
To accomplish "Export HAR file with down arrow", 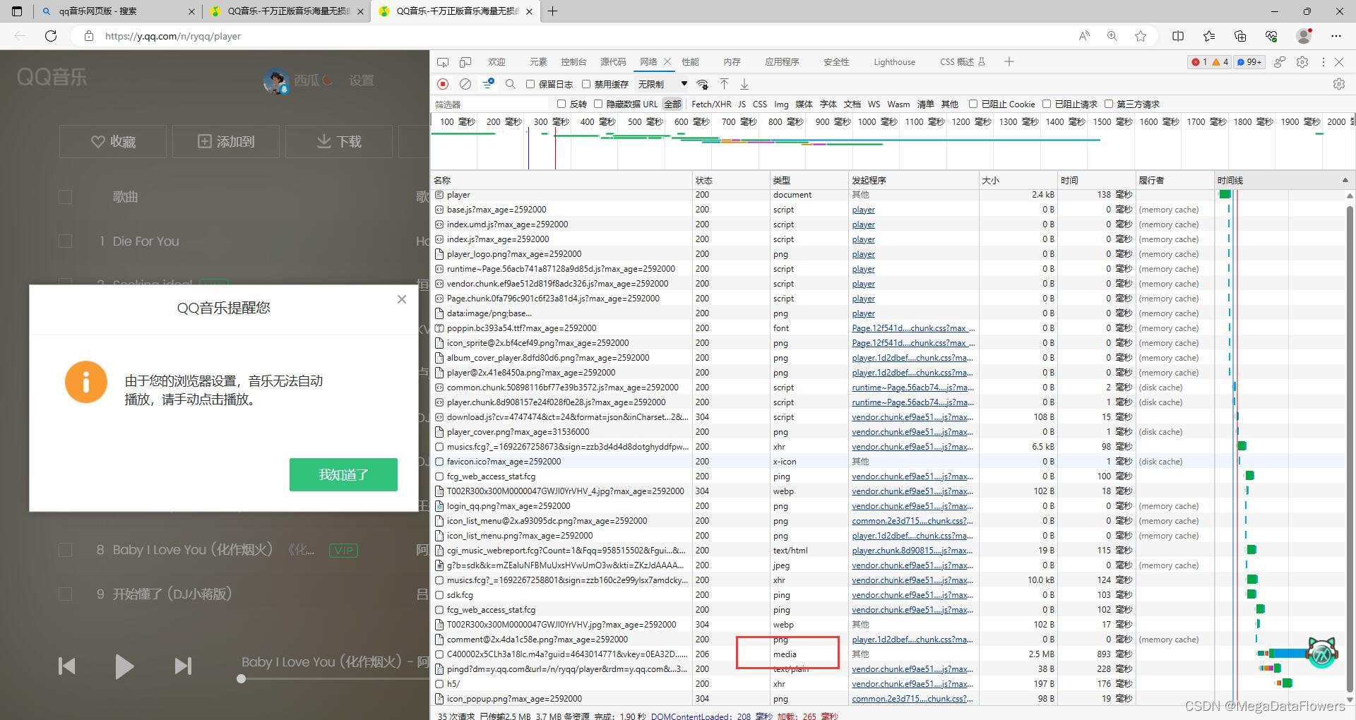I will click(744, 84).
